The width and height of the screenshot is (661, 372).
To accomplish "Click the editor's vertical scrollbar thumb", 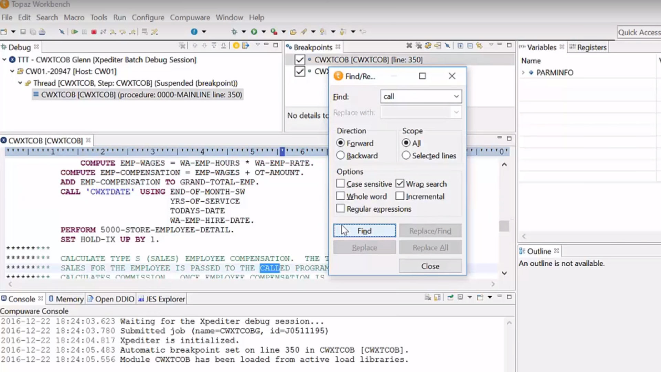I will [x=504, y=226].
